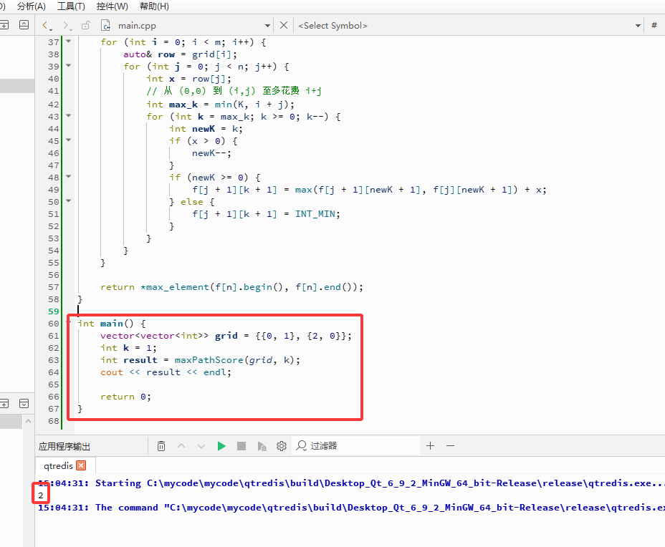
Task: Click the attach-debugger run icon
Action: (x=262, y=446)
